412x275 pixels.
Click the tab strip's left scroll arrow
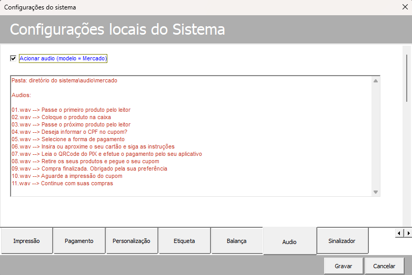[399, 233]
